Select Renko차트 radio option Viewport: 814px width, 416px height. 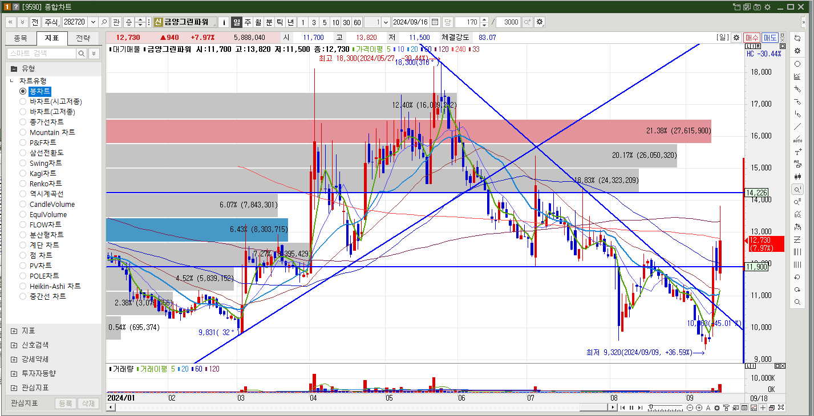(x=23, y=183)
